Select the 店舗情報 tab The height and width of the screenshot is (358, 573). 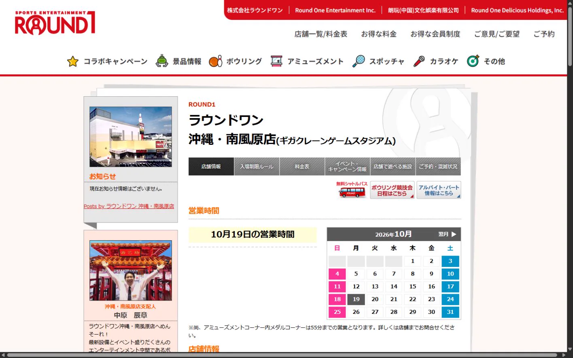[211, 166]
